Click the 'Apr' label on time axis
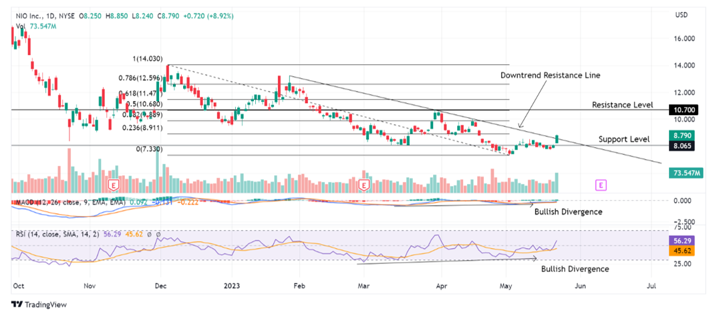The height and width of the screenshot is (323, 727). [x=442, y=286]
